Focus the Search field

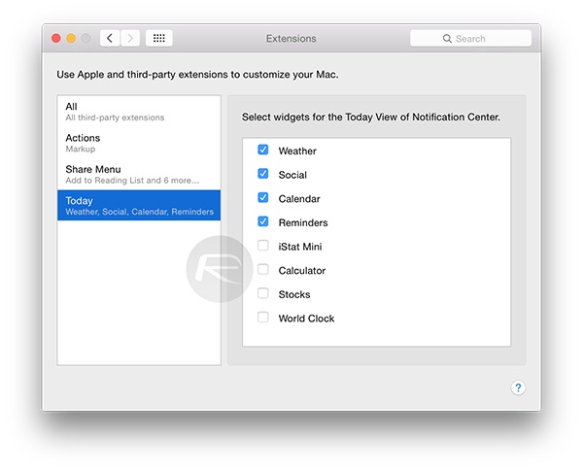470,38
